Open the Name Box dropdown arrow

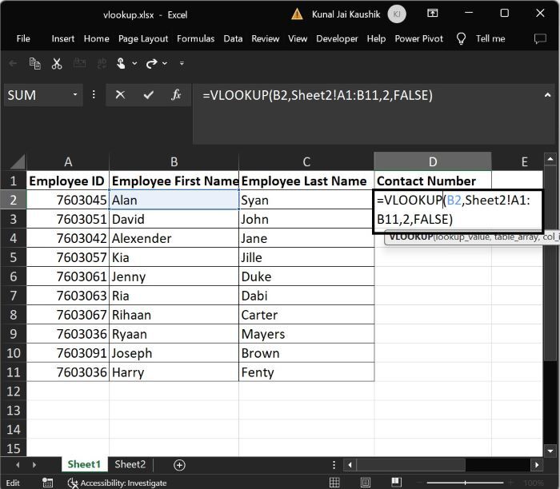pos(75,94)
